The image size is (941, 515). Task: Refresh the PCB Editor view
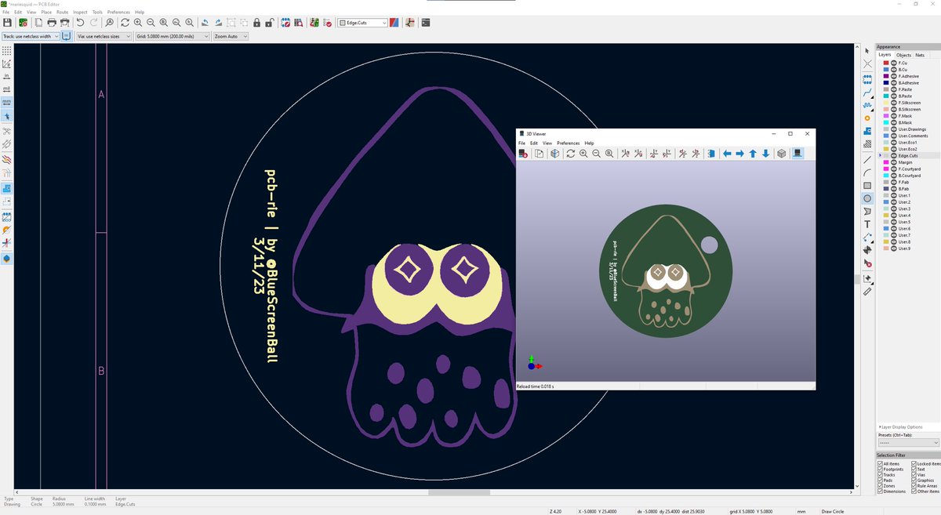[x=125, y=23]
